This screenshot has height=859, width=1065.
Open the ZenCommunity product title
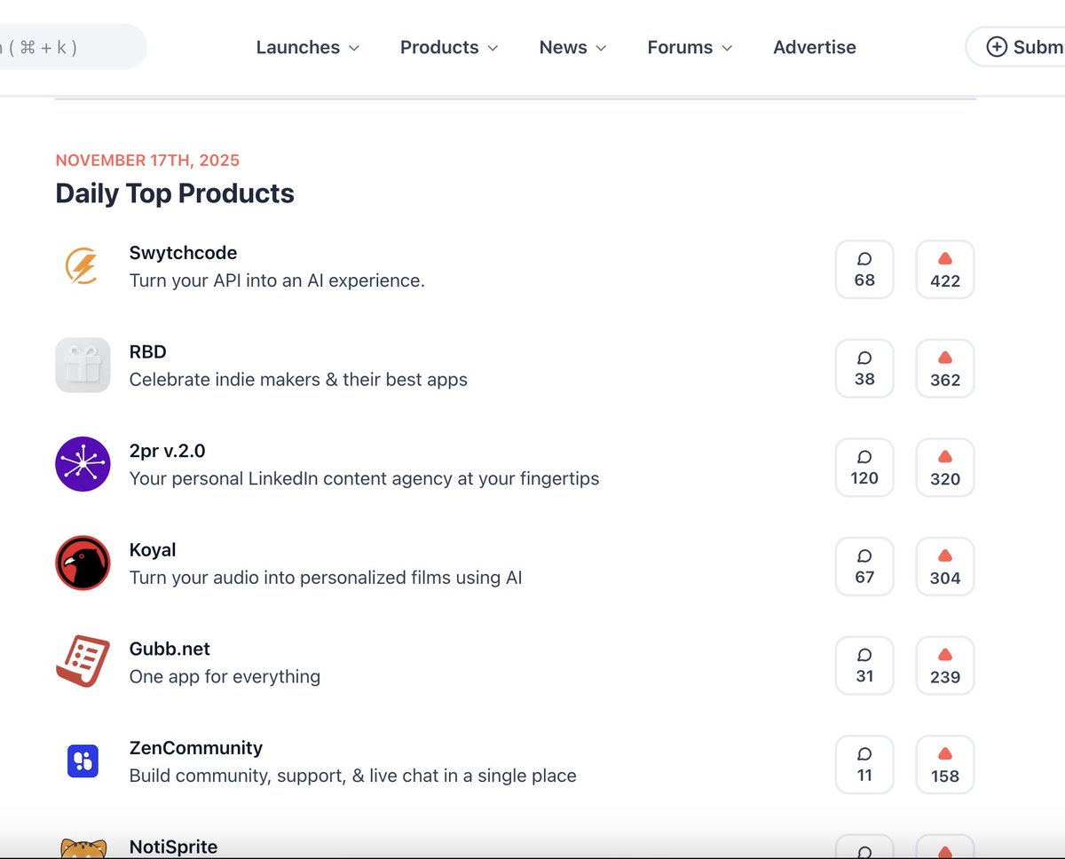tap(196, 748)
